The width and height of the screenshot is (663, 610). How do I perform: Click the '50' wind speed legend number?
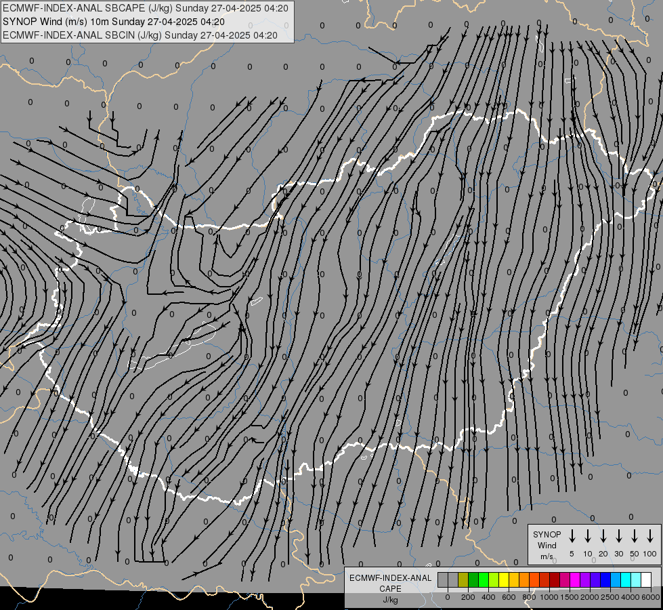tap(635, 554)
